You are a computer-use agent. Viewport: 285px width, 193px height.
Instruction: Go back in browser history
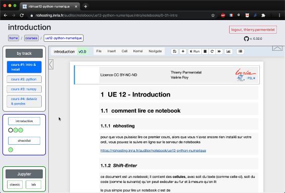[x=6, y=16]
